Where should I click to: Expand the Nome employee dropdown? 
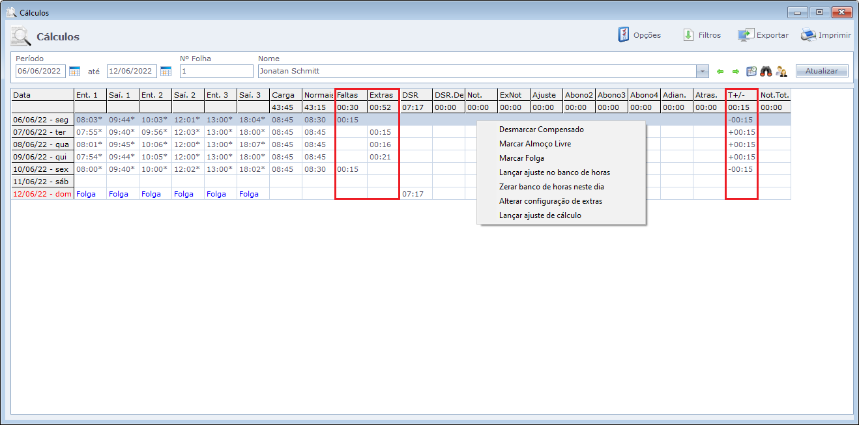coord(703,71)
